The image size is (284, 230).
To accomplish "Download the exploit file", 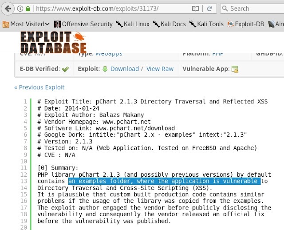I will [x=125, y=69].
